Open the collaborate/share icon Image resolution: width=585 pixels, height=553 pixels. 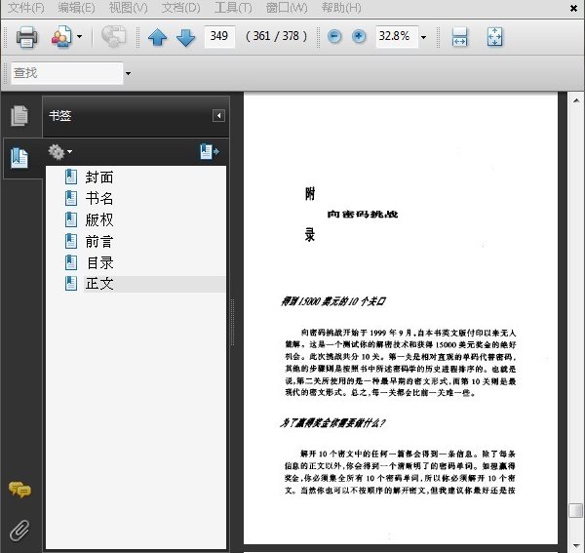coord(61,36)
